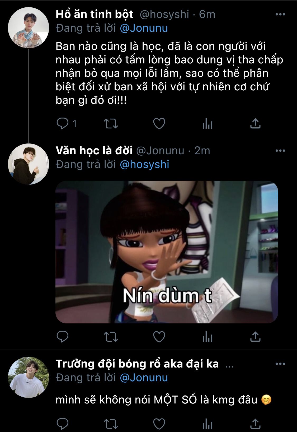The width and height of the screenshot is (297, 432).
Task: Share Văn học là đời's meme tweet
Action: click(255, 337)
